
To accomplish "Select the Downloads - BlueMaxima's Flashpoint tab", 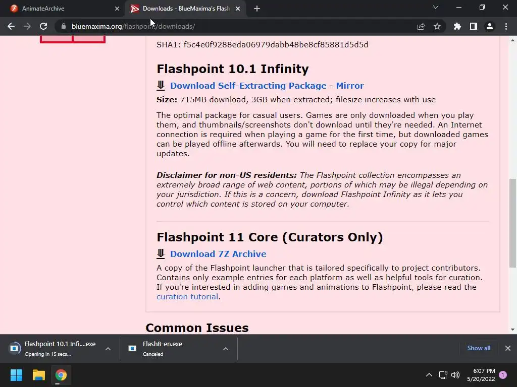I will click(x=185, y=9).
